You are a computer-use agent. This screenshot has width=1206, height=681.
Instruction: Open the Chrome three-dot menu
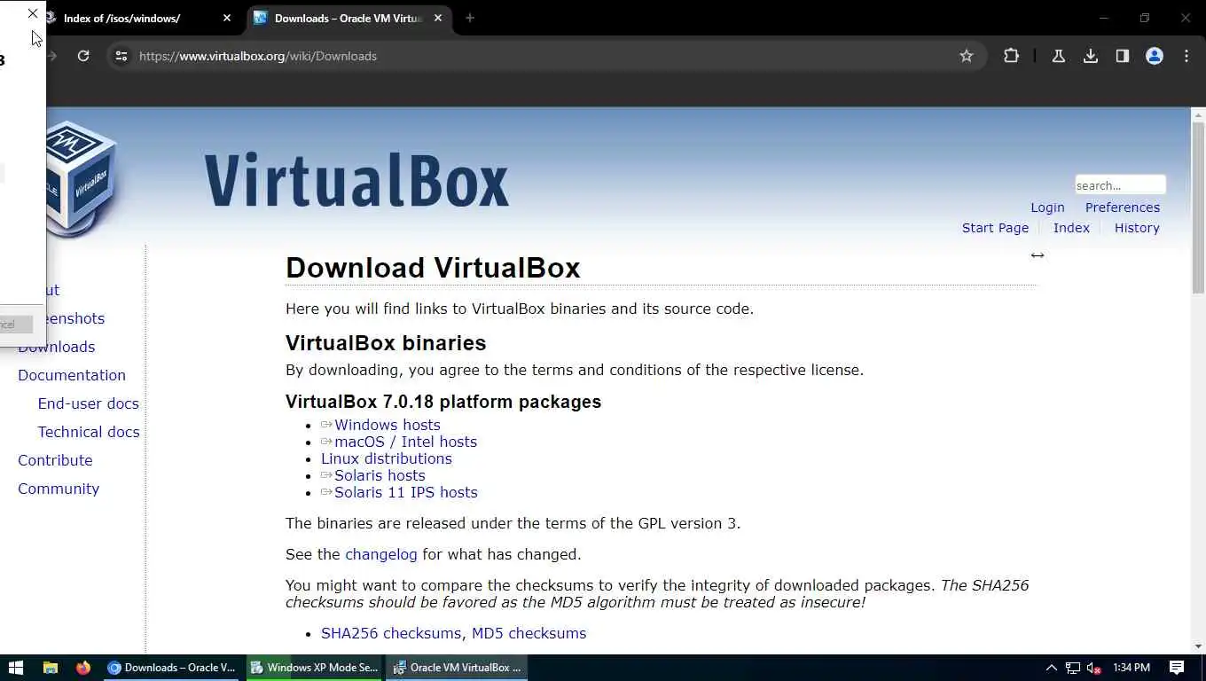[1186, 56]
